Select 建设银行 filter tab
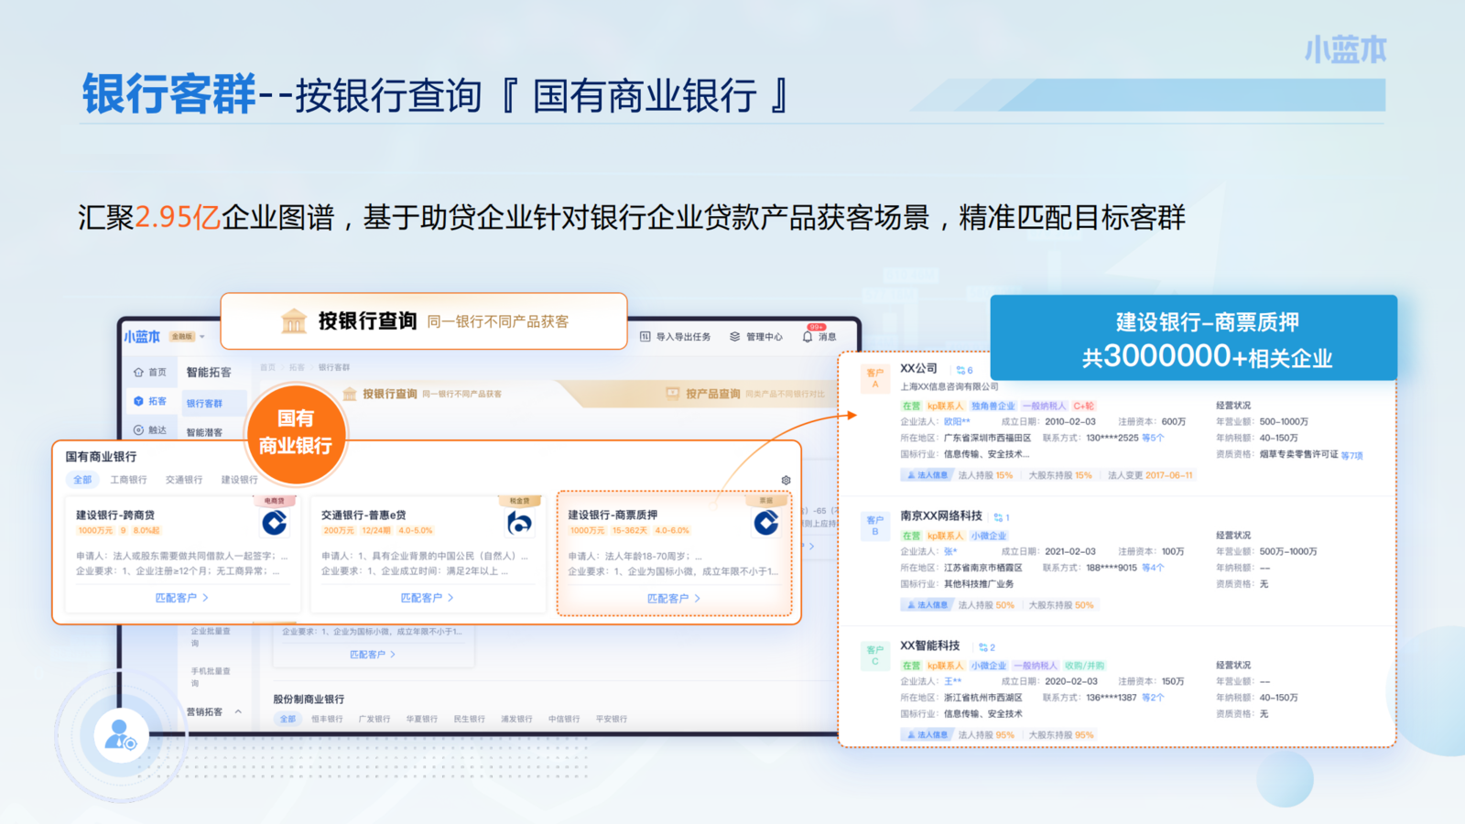Image resolution: width=1465 pixels, height=824 pixels. pos(239,480)
